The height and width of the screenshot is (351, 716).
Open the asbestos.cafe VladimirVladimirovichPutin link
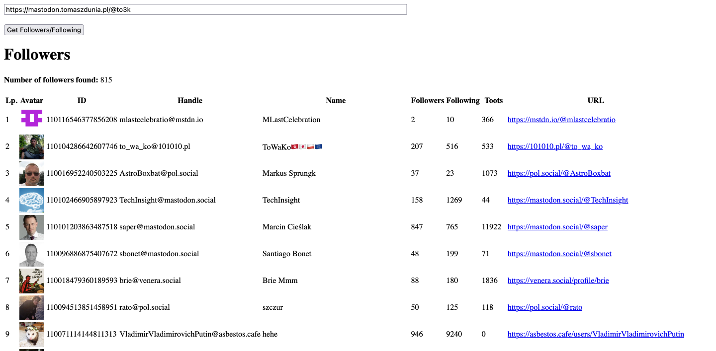pyautogui.click(x=596, y=334)
